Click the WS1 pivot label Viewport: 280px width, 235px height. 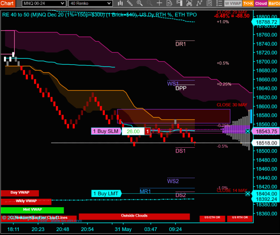pos(172,84)
